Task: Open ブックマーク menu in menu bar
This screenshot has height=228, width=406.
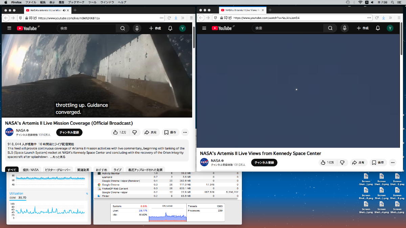Action: point(76,2)
